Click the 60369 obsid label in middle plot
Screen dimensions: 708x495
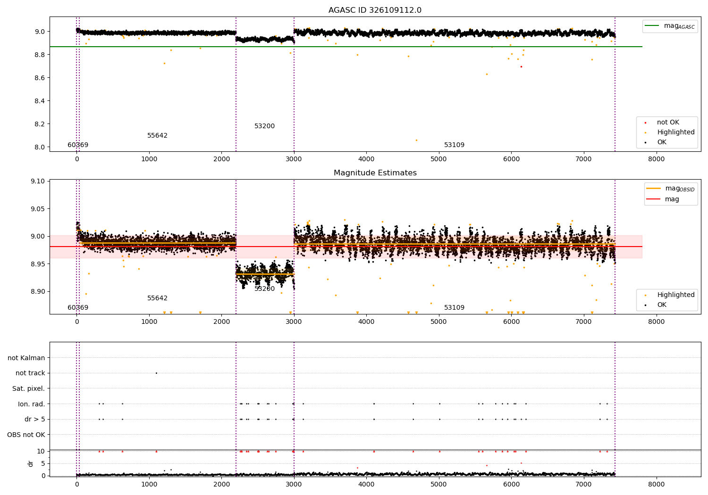[78, 308]
